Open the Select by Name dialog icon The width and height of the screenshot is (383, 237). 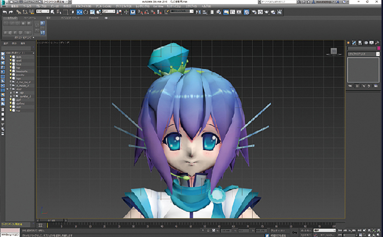pos(59,12)
